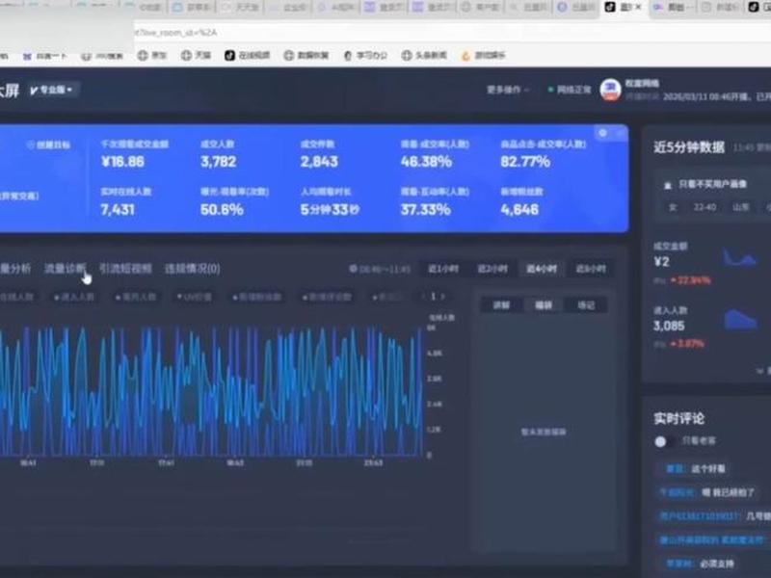
Task: Click the 在线视频 bookmark icon
Action: [x=229, y=55]
